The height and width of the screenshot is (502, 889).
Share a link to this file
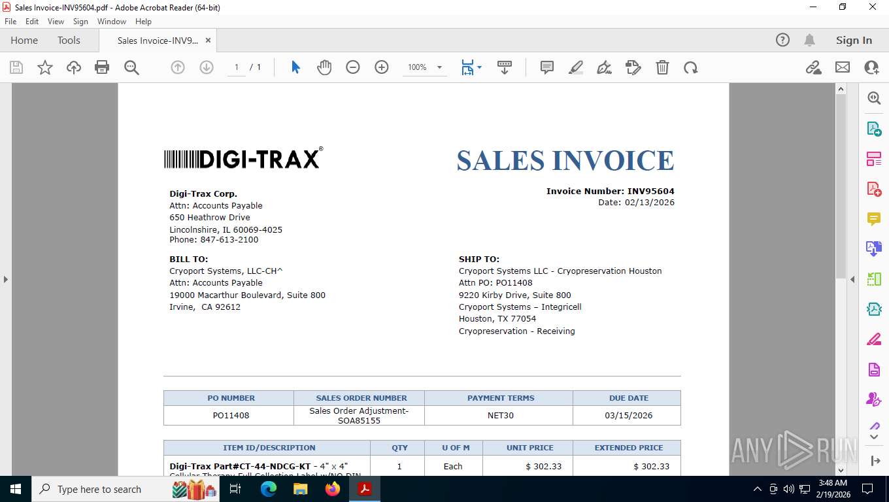(814, 67)
